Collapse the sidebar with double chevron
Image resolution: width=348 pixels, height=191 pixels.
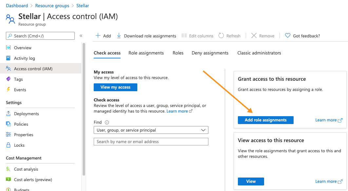(81, 36)
